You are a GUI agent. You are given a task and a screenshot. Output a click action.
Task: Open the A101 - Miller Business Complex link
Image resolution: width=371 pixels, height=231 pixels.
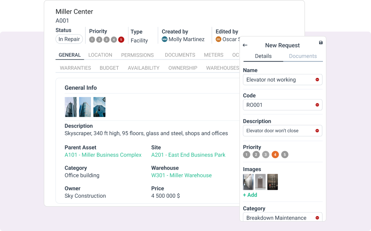[x=103, y=155]
